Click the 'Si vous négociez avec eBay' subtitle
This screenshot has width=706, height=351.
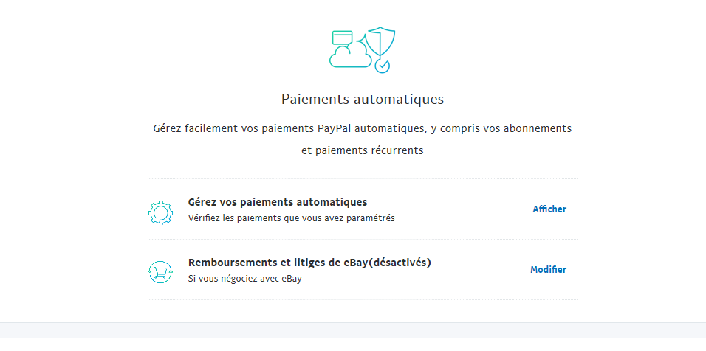pos(244,279)
